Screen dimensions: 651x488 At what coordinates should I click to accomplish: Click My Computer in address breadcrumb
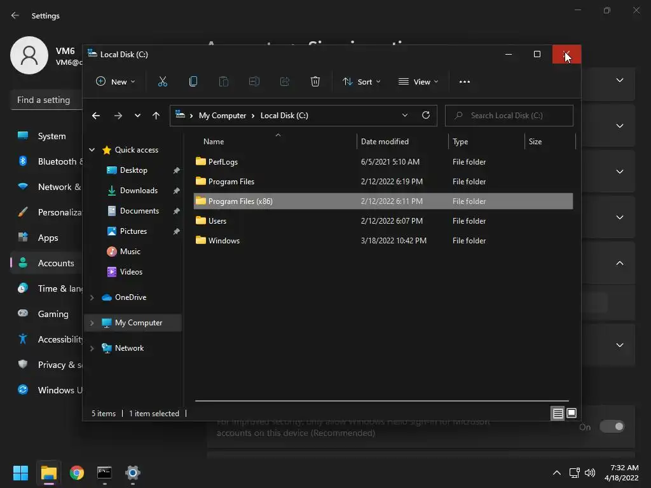point(222,116)
